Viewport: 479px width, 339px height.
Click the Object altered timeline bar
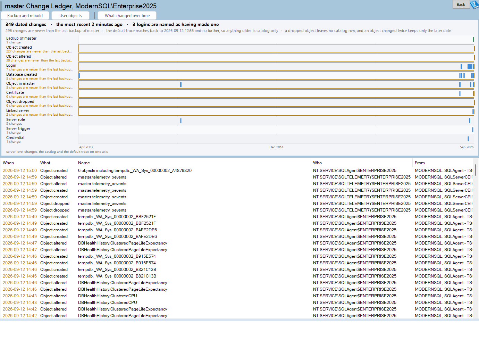point(276,57)
